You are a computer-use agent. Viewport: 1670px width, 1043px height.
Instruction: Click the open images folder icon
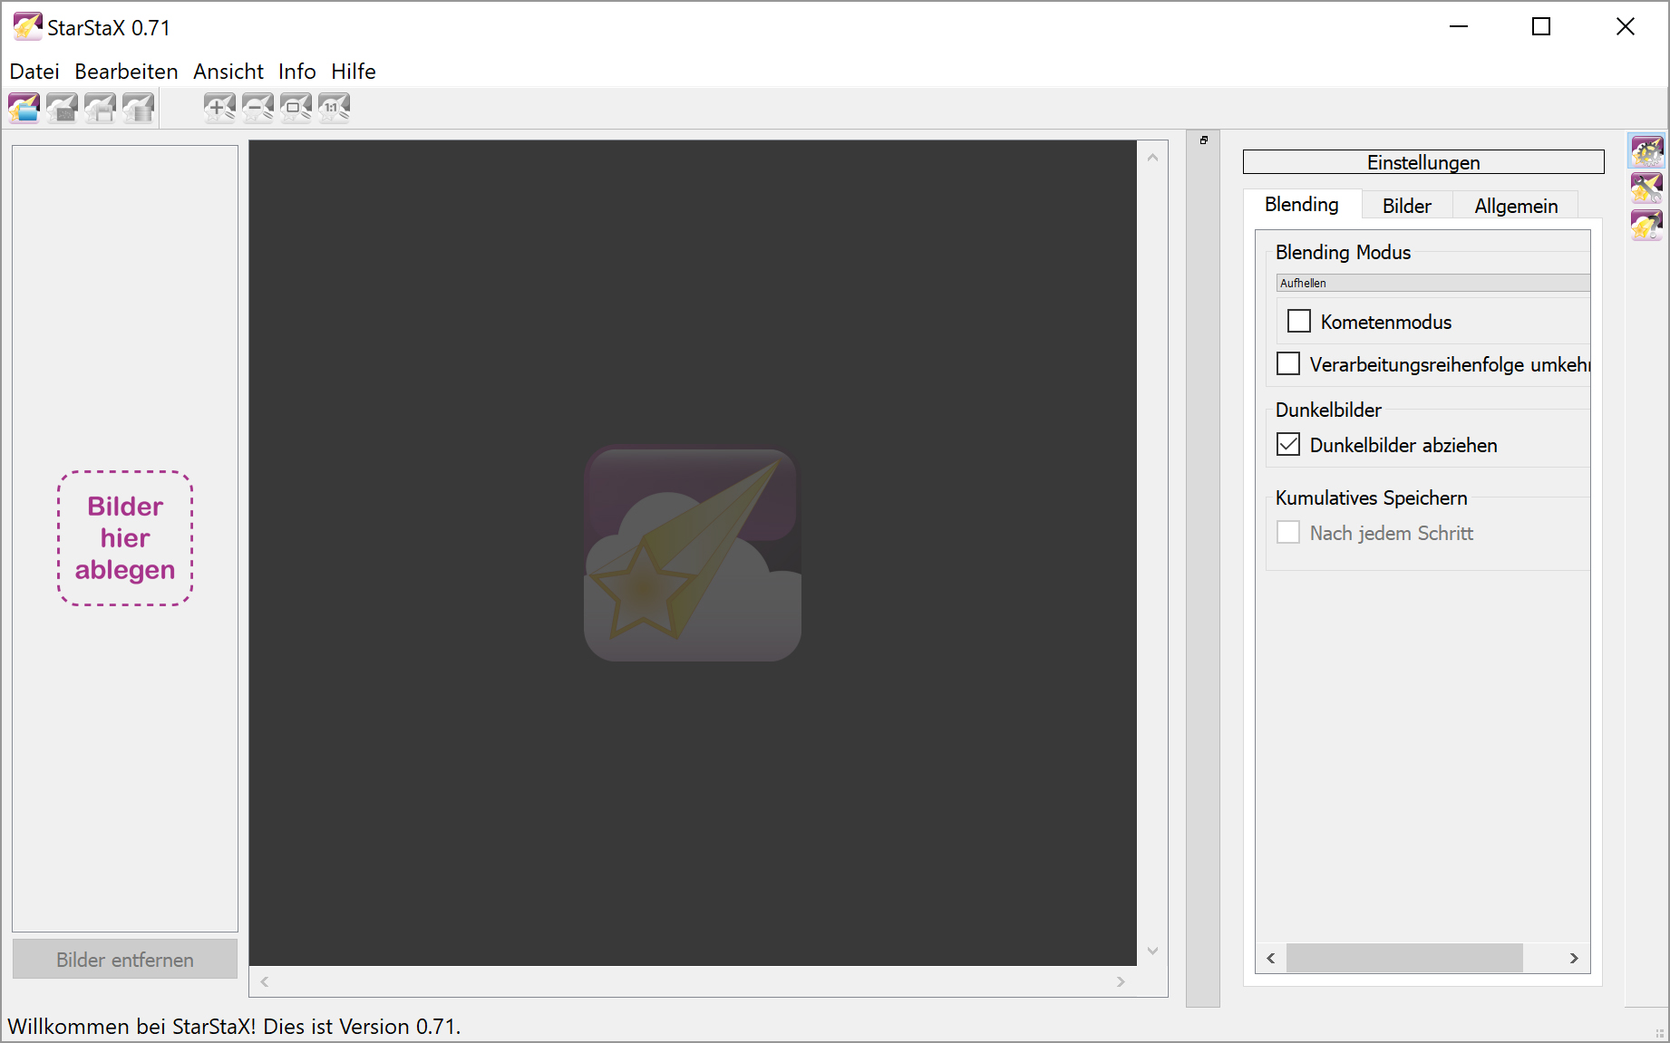point(24,108)
